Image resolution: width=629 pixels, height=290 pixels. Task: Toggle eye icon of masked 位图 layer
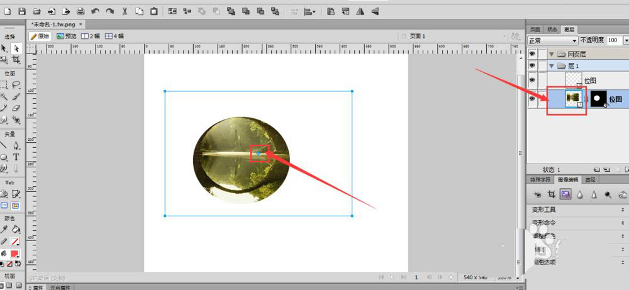532,99
